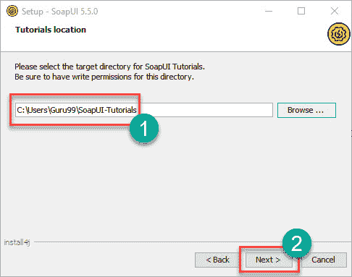This screenshot has width=352, height=277.
Task: Click the SoapUI icon in the title bar
Action: pyautogui.click(x=12, y=11)
